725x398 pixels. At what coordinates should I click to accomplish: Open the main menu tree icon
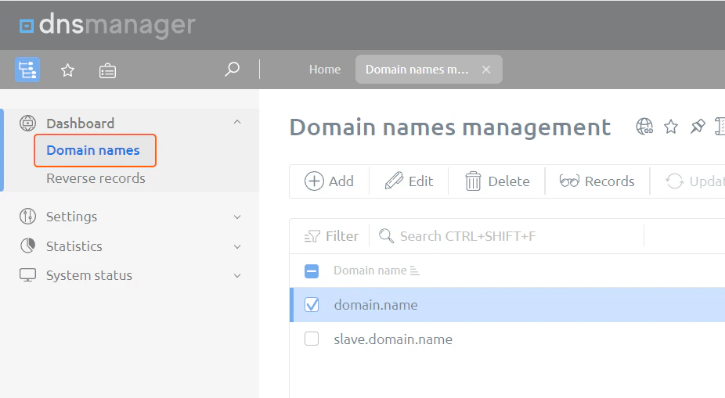(27, 70)
